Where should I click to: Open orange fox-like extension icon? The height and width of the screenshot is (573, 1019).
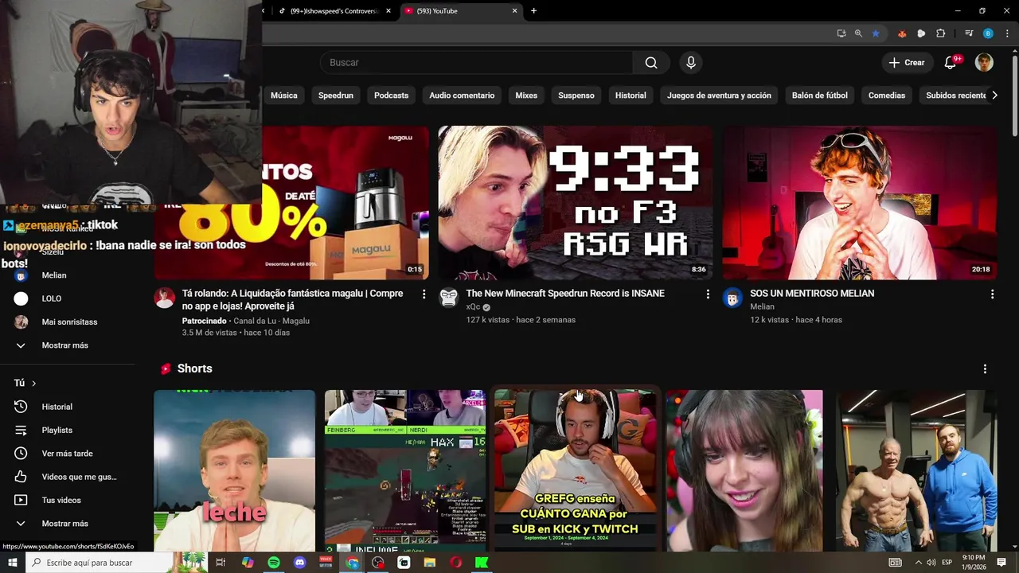coord(902,33)
